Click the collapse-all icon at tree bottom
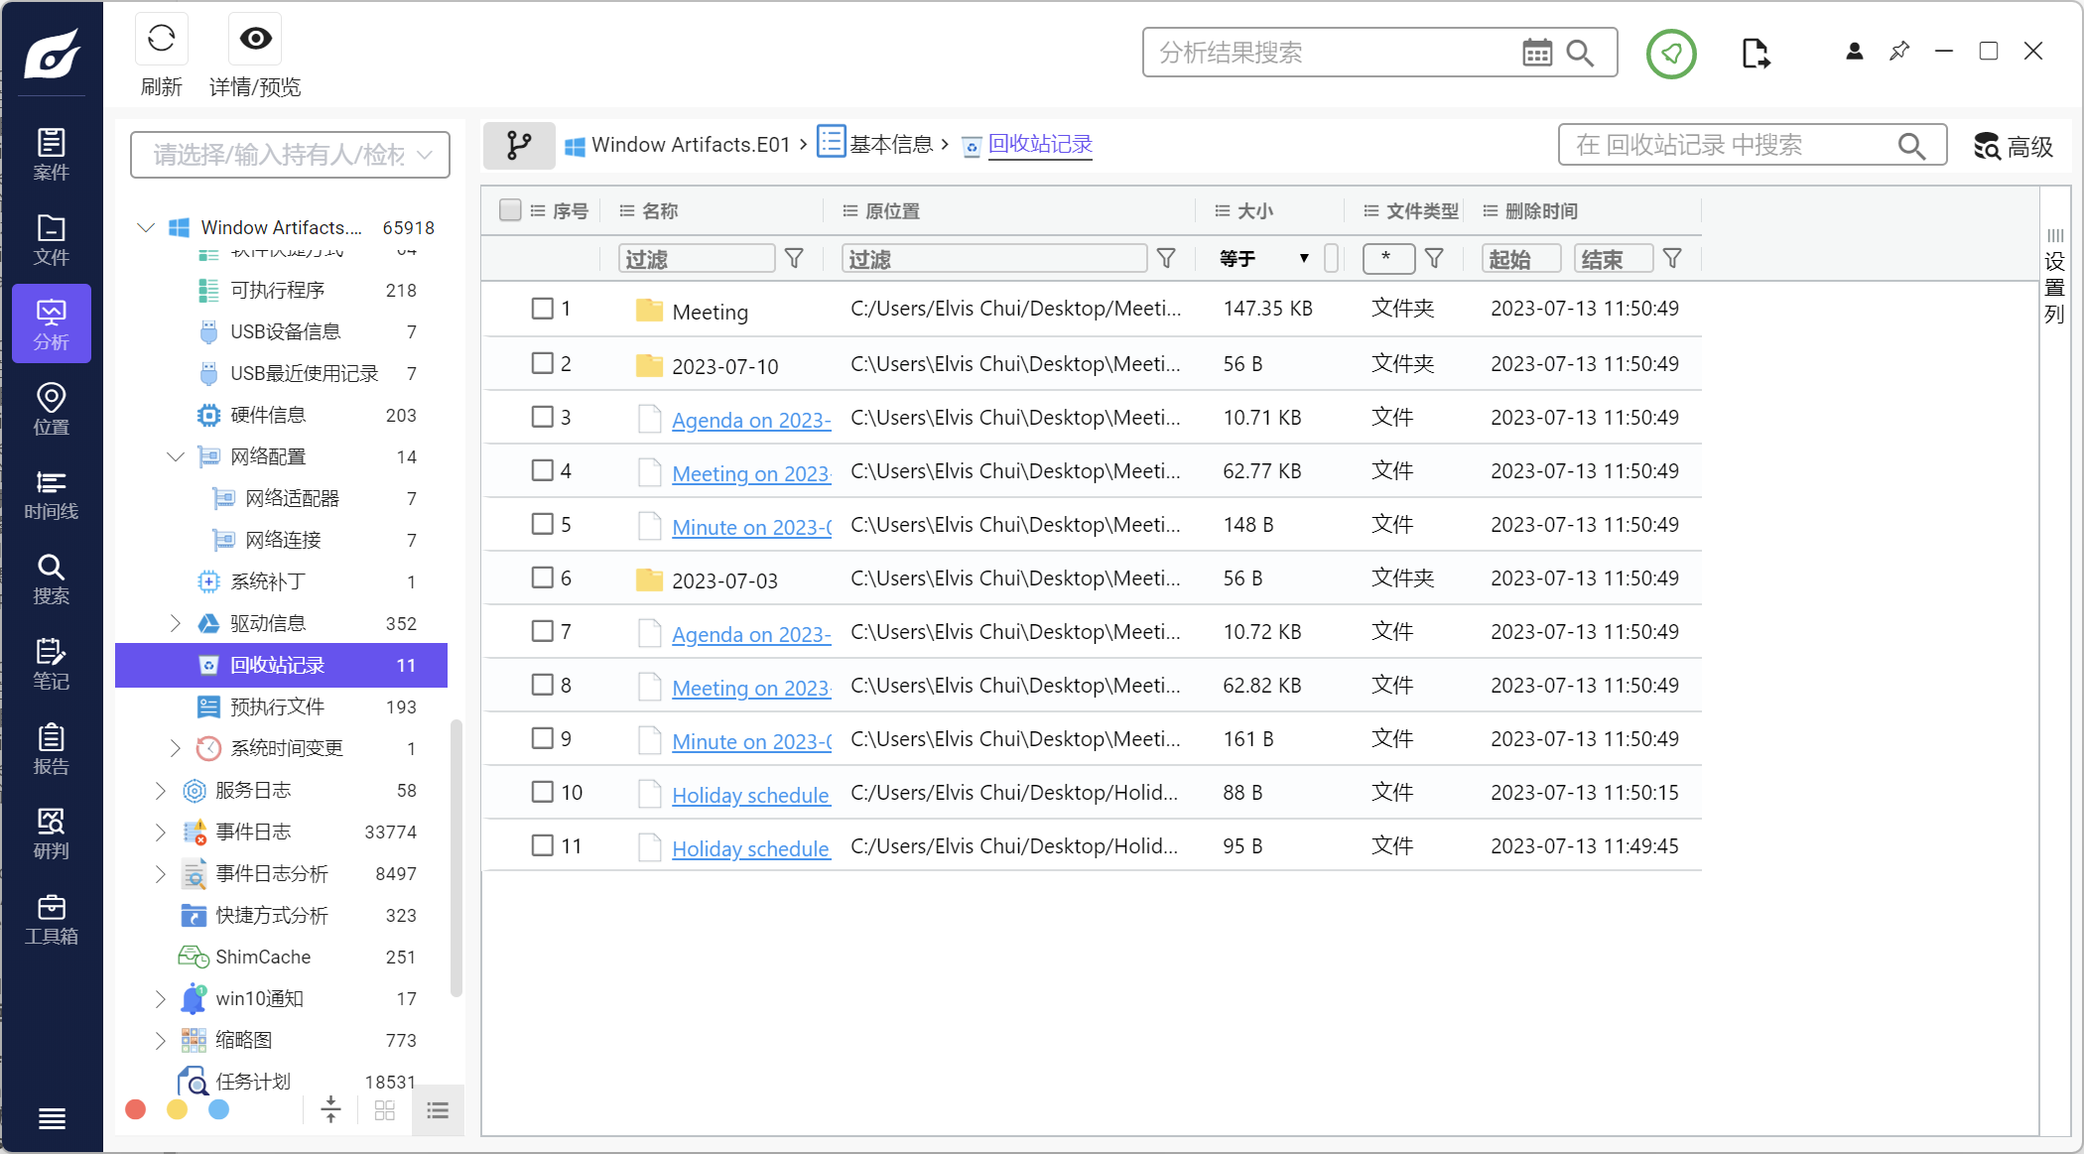This screenshot has height=1154, width=2084. click(x=331, y=1109)
